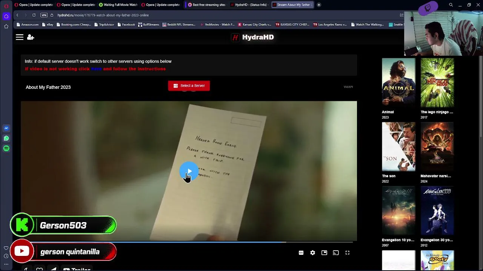Open the TripAdvisor bookmark
The width and height of the screenshot is (483, 271).
pyautogui.click(x=104, y=25)
